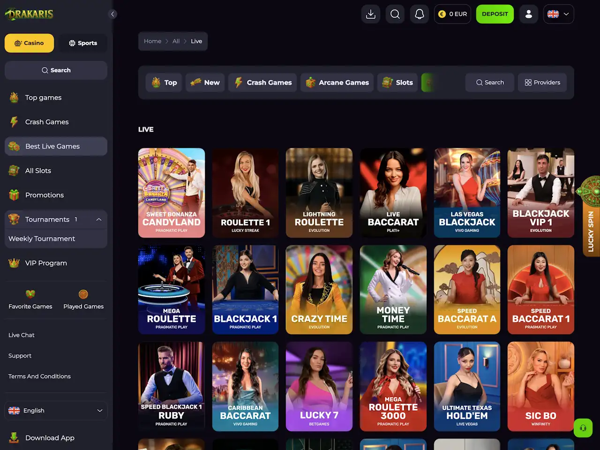
Task: Open Speed Baccarat A game
Action: tap(467, 290)
